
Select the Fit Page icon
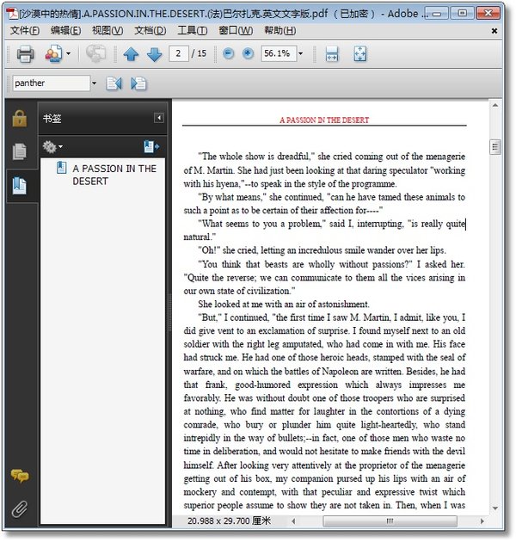(359, 54)
